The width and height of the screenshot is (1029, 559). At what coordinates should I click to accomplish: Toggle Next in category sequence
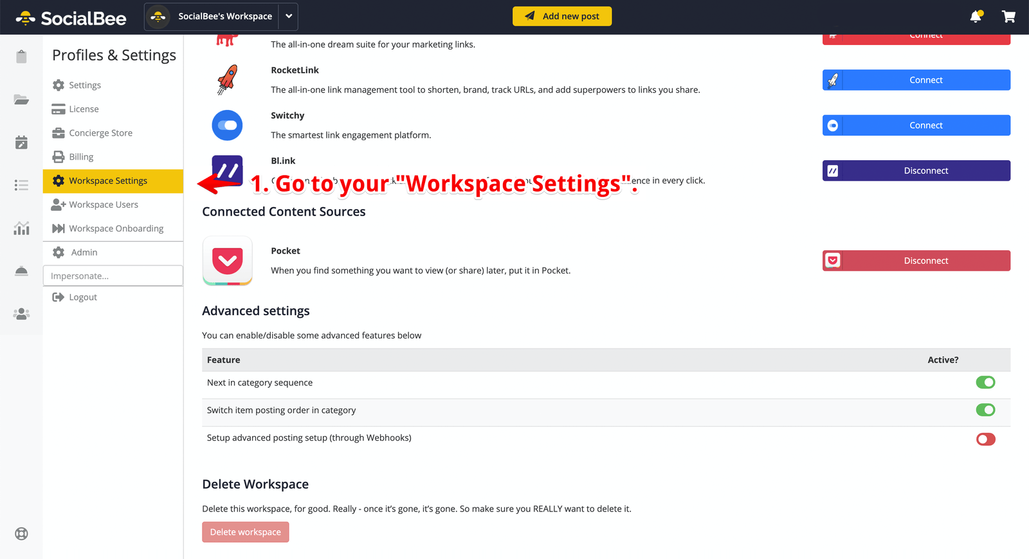click(x=985, y=383)
